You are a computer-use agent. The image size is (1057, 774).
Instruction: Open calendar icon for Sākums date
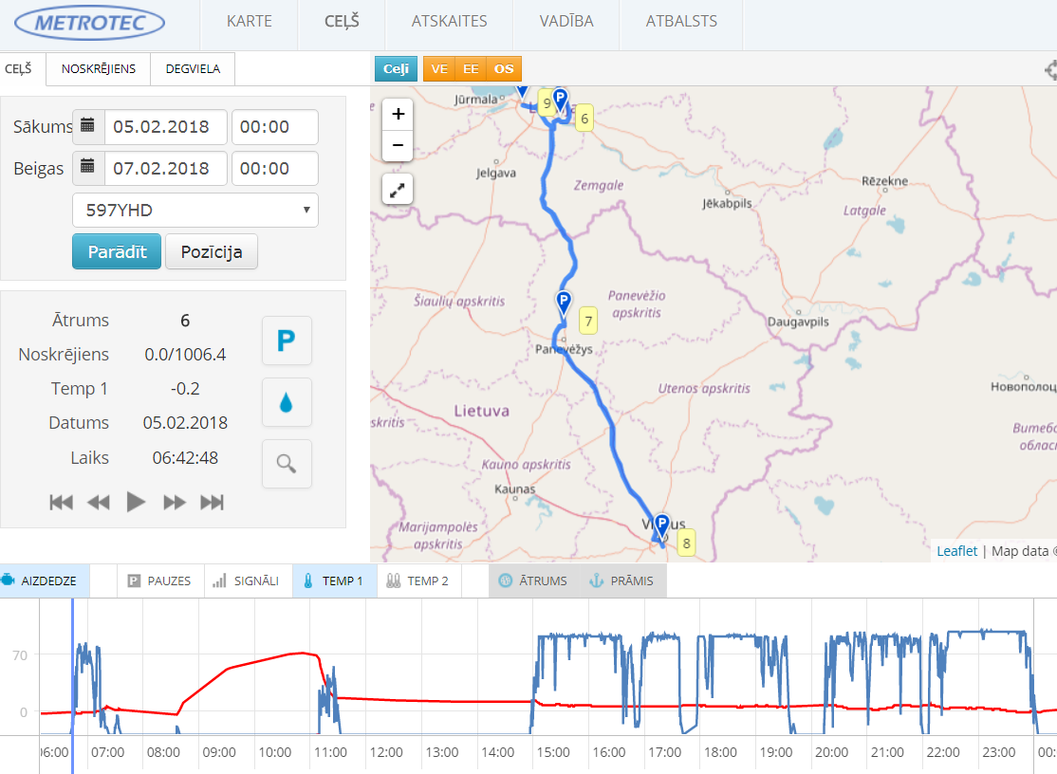88,126
